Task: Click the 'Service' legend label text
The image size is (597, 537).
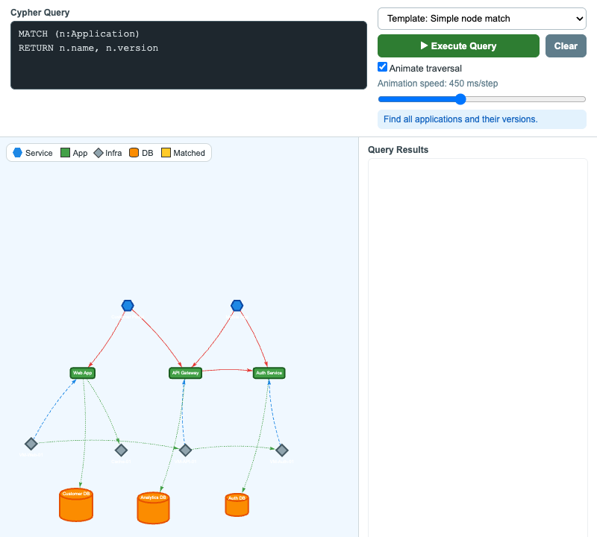Action: point(39,153)
